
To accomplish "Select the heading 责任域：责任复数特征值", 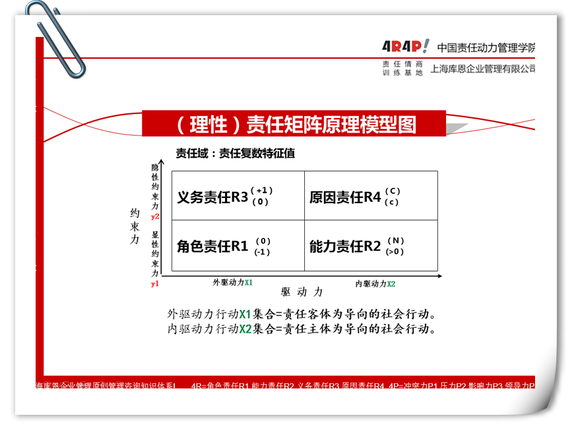I will point(235,153).
